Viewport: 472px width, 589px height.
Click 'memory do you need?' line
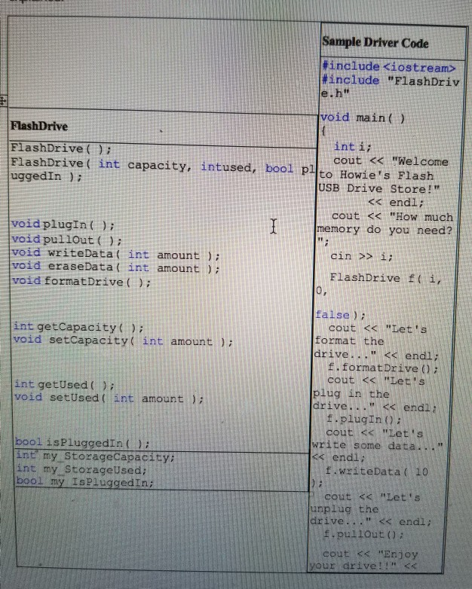(385, 230)
